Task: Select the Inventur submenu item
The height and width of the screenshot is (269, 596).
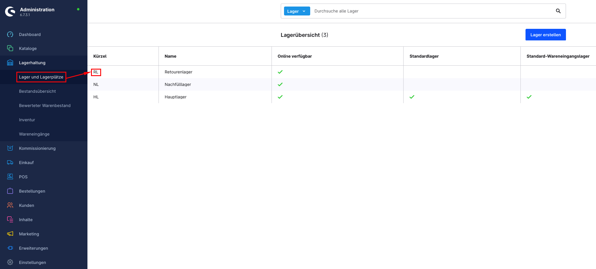Action: (x=27, y=120)
